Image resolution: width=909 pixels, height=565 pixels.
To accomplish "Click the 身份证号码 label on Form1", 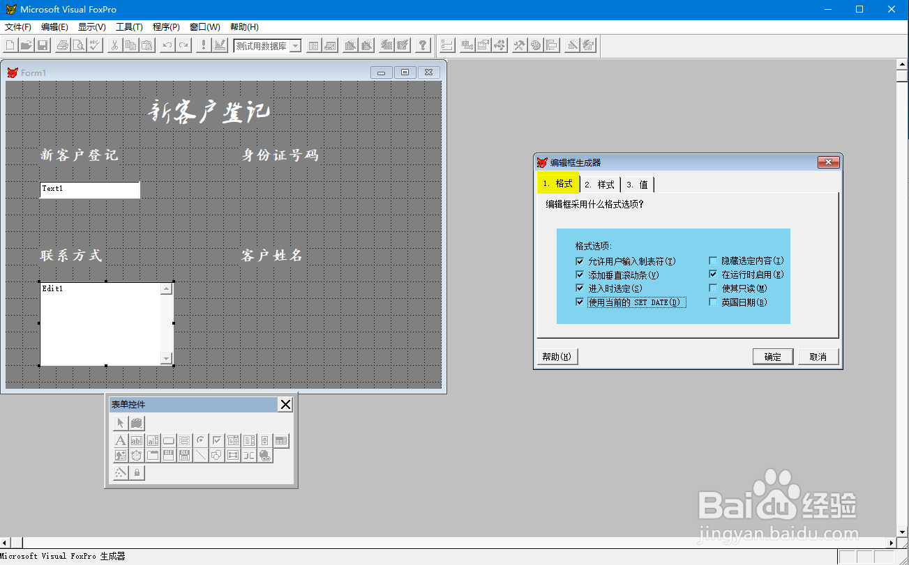I will 280,155.
